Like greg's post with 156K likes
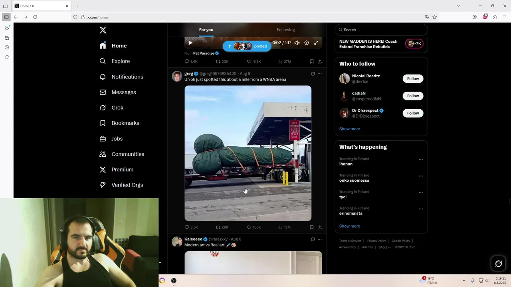The height and width of the screenshot is (287, 511). click(x=254, y=228)
